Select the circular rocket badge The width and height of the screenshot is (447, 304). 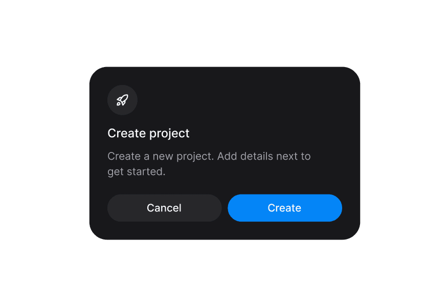click(x=122, y=100)
